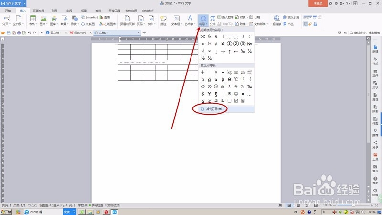Viewport: 382px width, 215px height.
Task: Add a new document tab with plus
Action: tap(144, 32)
